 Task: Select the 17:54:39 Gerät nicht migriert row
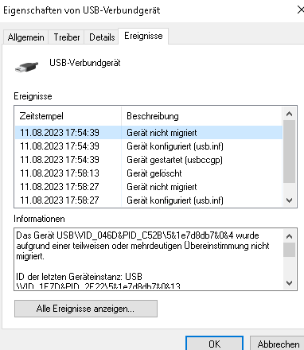coord(149,133)
